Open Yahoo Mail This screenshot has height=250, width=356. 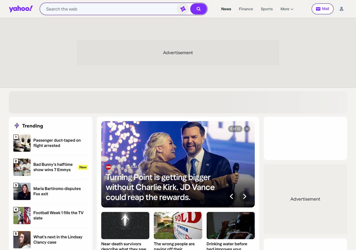pos(323,9)
